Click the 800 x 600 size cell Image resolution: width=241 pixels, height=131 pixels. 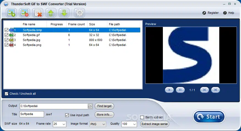click(x=95, y=40)
